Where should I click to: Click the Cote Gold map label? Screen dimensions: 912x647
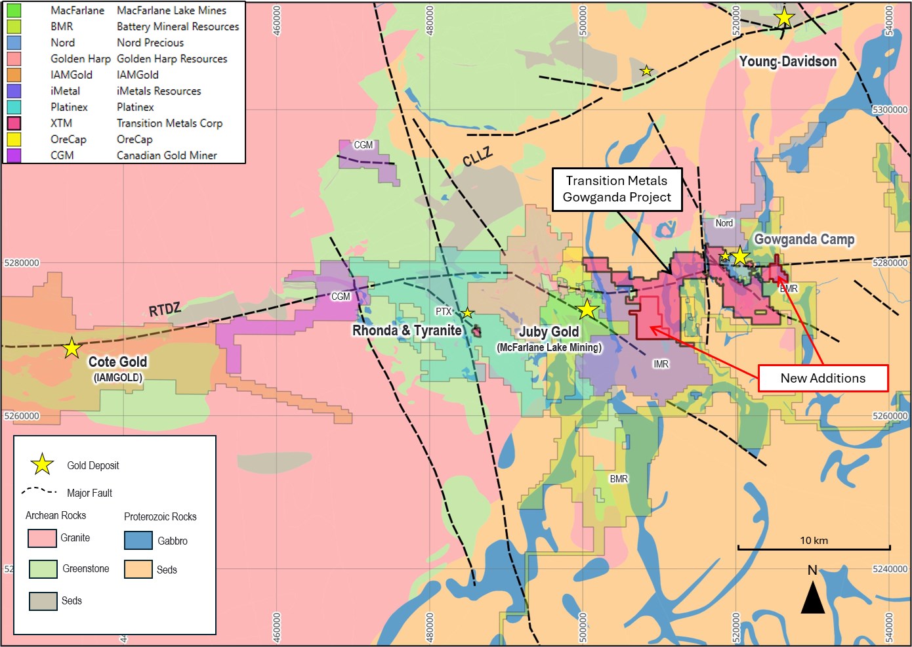click(118, 362)
